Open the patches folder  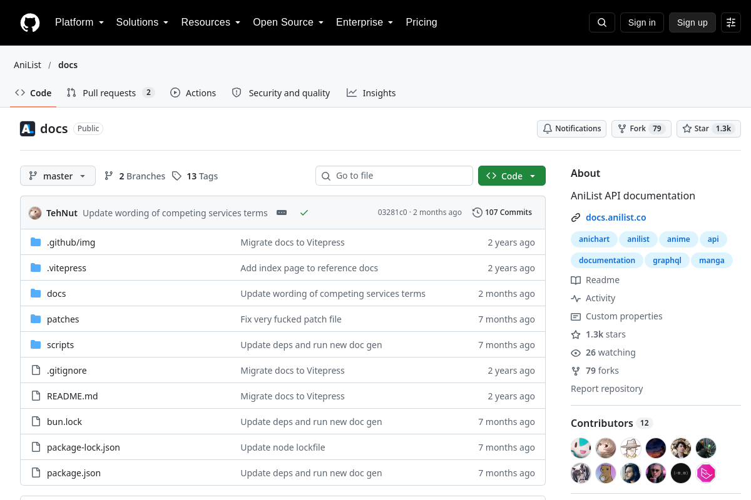(x=63, y=319)
